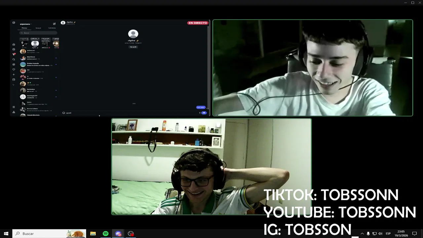Open the Esteban Arpesella conversation

39,64
